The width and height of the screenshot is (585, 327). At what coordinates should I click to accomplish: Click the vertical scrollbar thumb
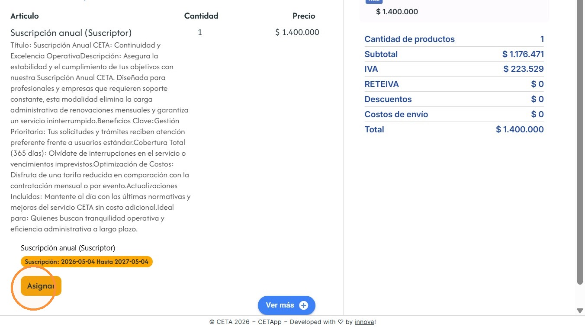tap(580, 142)
